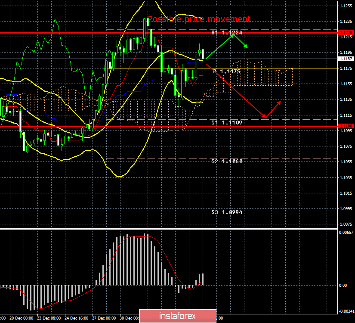This screenshot has height=323, width=355.
Task: Click the 1.1255 price axis label
Action: pyautogui.click(x=346, y=6)
